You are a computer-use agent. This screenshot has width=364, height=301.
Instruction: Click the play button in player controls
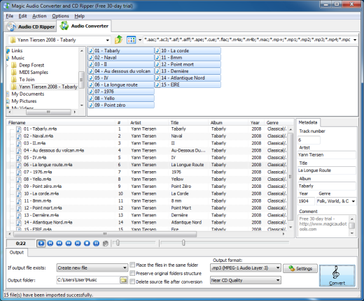41,244
